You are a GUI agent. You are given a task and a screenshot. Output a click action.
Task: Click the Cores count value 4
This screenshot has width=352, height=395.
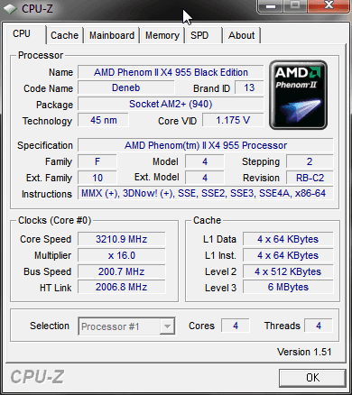point(236,326)
